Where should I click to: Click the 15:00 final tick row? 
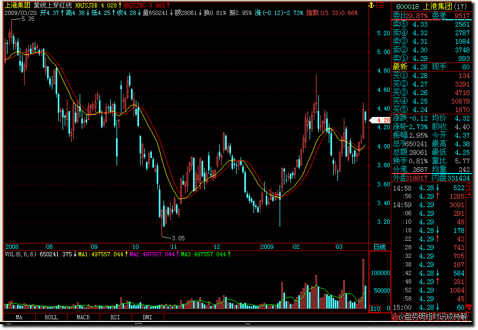429,308
